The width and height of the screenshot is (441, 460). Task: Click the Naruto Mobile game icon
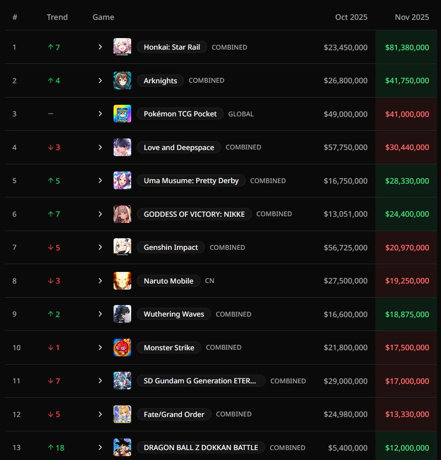point(122,281)
